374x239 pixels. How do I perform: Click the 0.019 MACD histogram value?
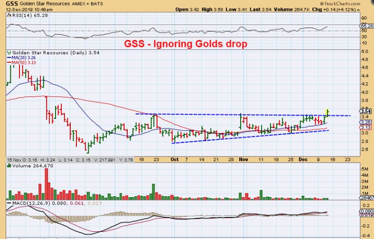point(94,203)
